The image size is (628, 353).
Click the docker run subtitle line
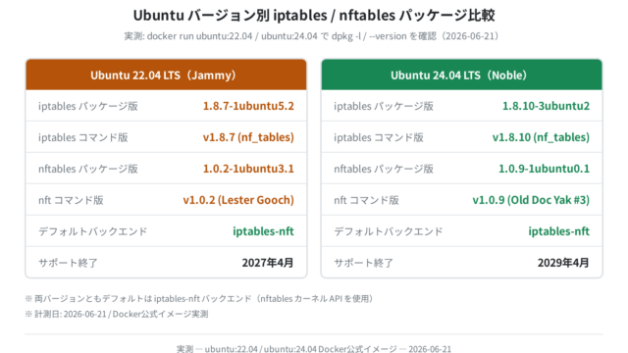click(312, 36)
